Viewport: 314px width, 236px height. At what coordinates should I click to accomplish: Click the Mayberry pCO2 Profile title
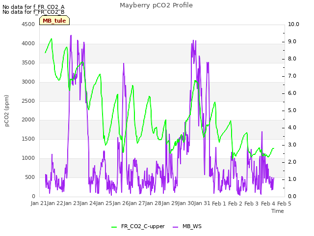tap(156, 5)
